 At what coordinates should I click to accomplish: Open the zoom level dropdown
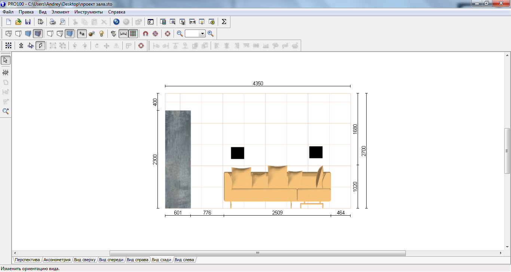[202, 34]
